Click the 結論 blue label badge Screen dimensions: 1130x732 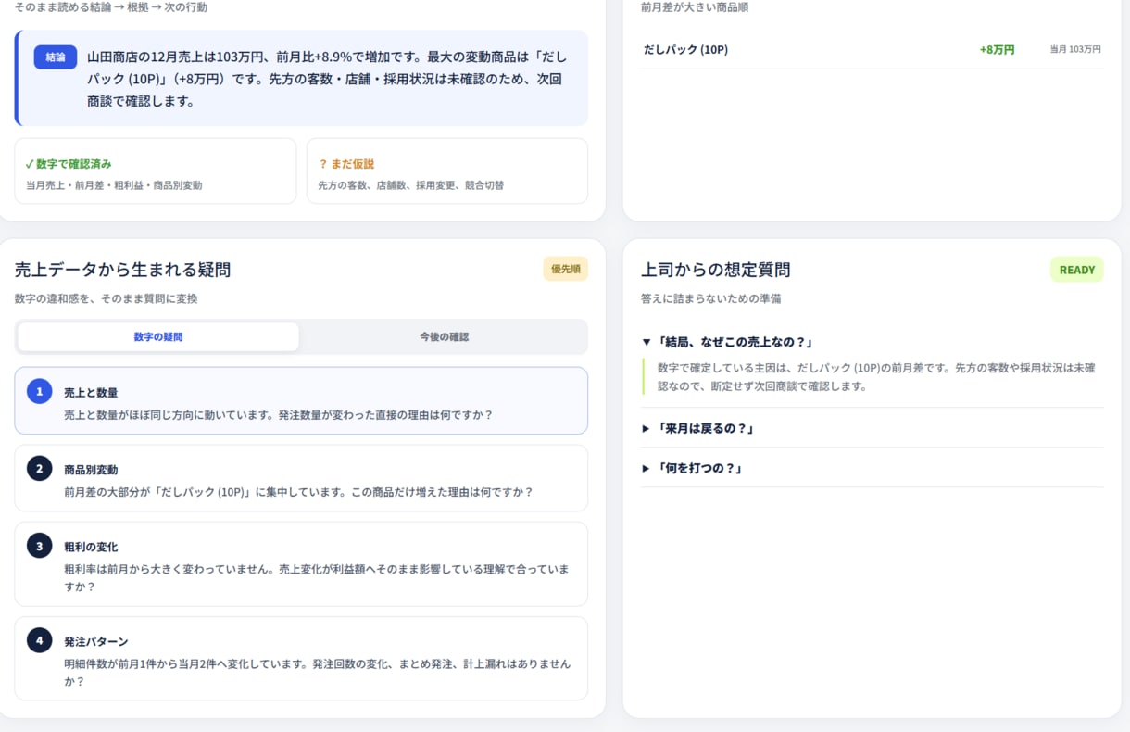(x=56, y=57)
